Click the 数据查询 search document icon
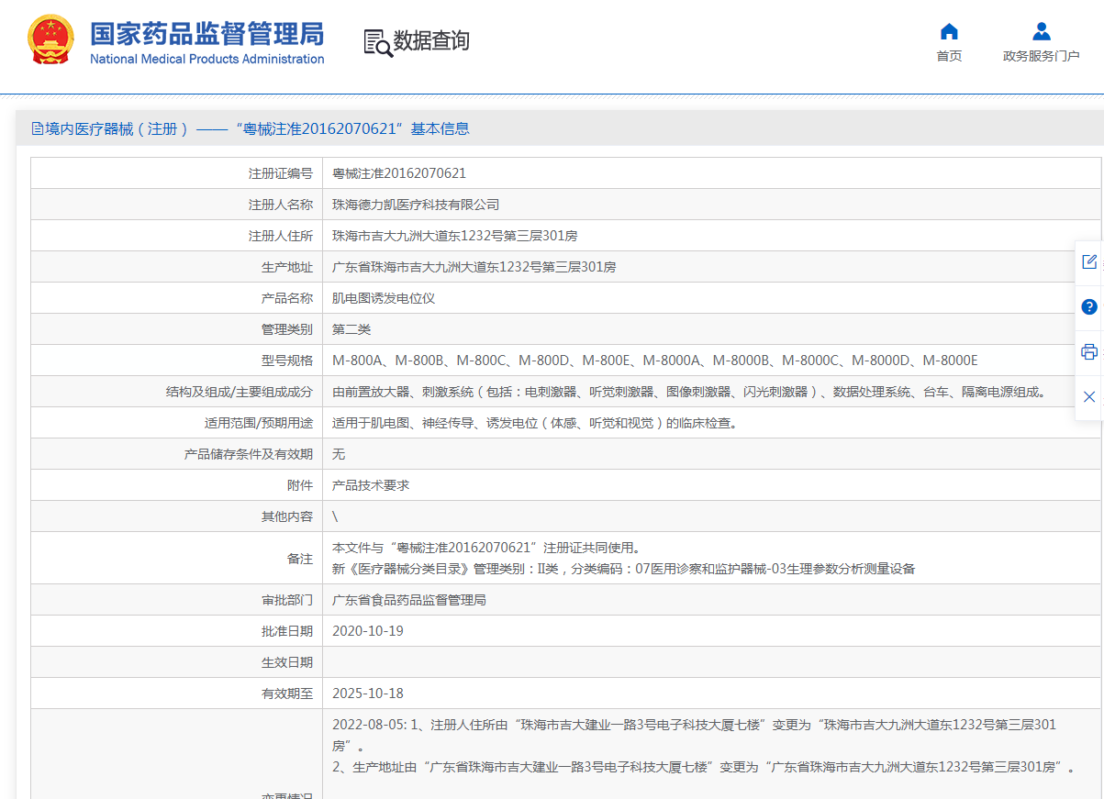Screen dimensions: 1104x799 pos(377,42)
